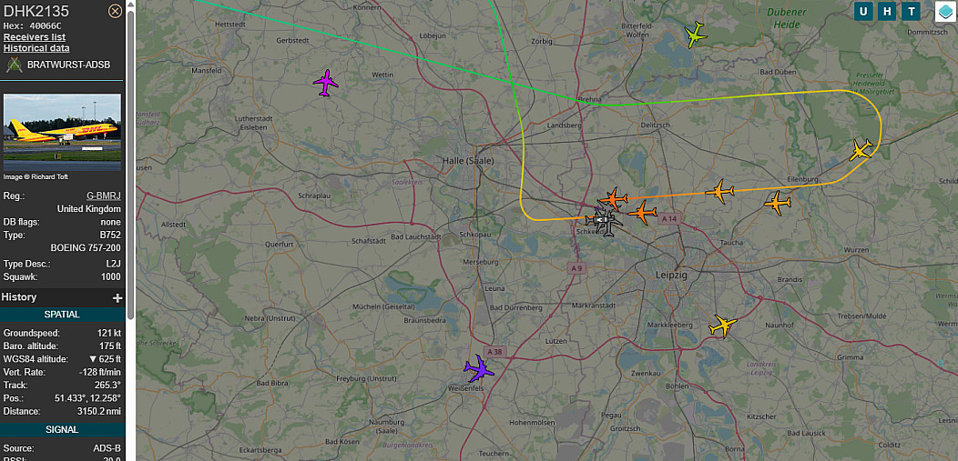Open registration G-BMRJ link
Screen dimensions: 958x461
pyautogui.click(x=104, y=196)
